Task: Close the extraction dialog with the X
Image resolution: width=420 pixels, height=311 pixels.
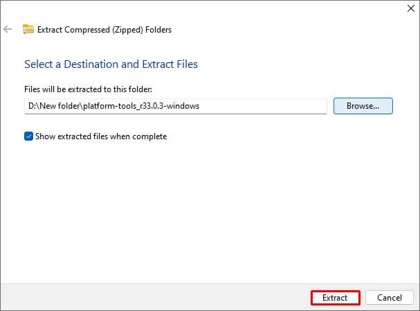Action: tap(410, 8)
